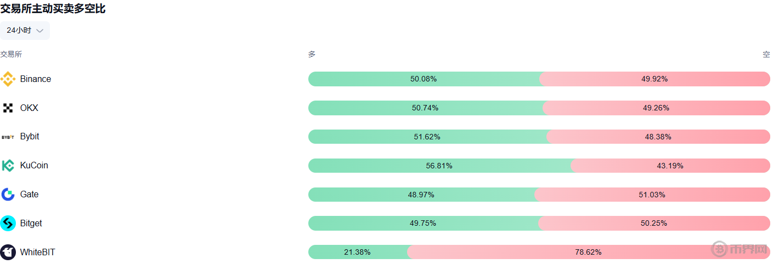
Task: Click WhiteBIT red short bar 78.62%
Action: pyautogui.click(x=588, y=252)
